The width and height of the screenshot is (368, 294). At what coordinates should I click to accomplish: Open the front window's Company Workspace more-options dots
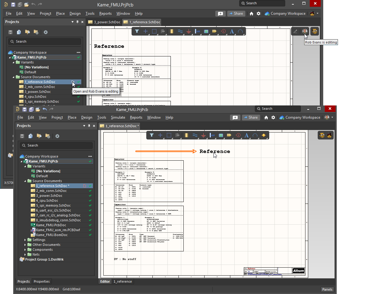(90, 156)
